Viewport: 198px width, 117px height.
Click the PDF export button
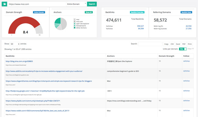(184, 44)
